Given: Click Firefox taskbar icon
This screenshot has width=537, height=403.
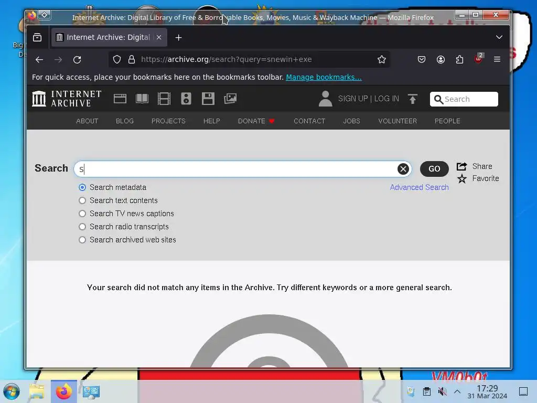Looking at the screenshot, I should (64, 391).
